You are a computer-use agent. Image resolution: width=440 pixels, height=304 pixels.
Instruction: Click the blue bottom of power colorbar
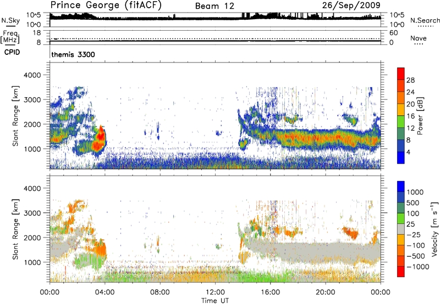pyautogui.click(x=401, y=157)
